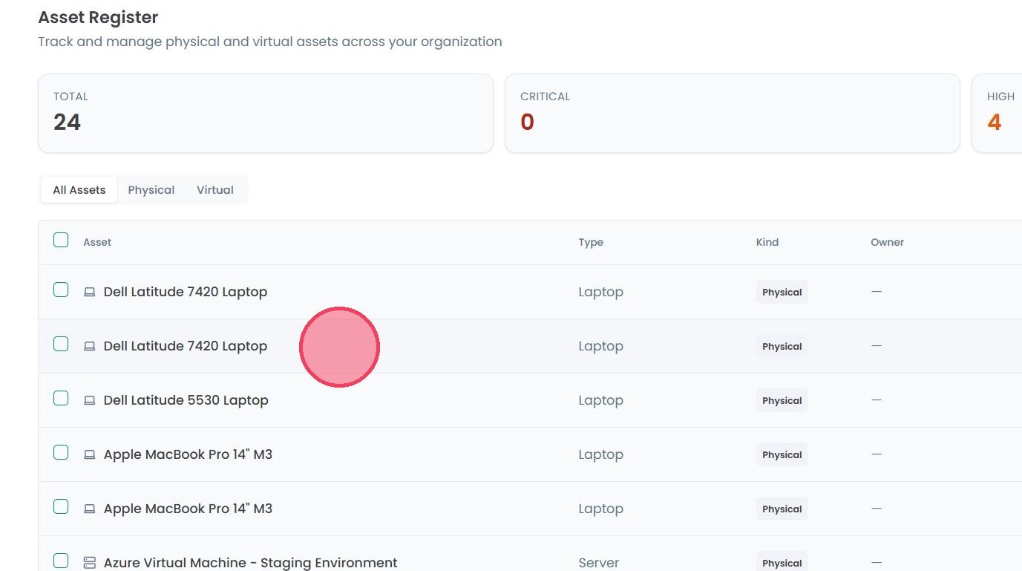Select checkbox of second Dell Latitude 7420 row
Viewport: 1022px width, 571px height.
click(x=61, y=344)
